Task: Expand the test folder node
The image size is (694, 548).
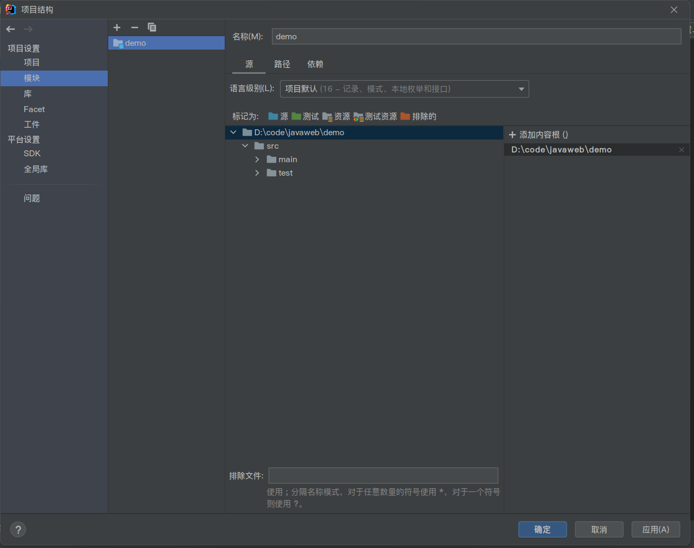Action: (257, 173)
